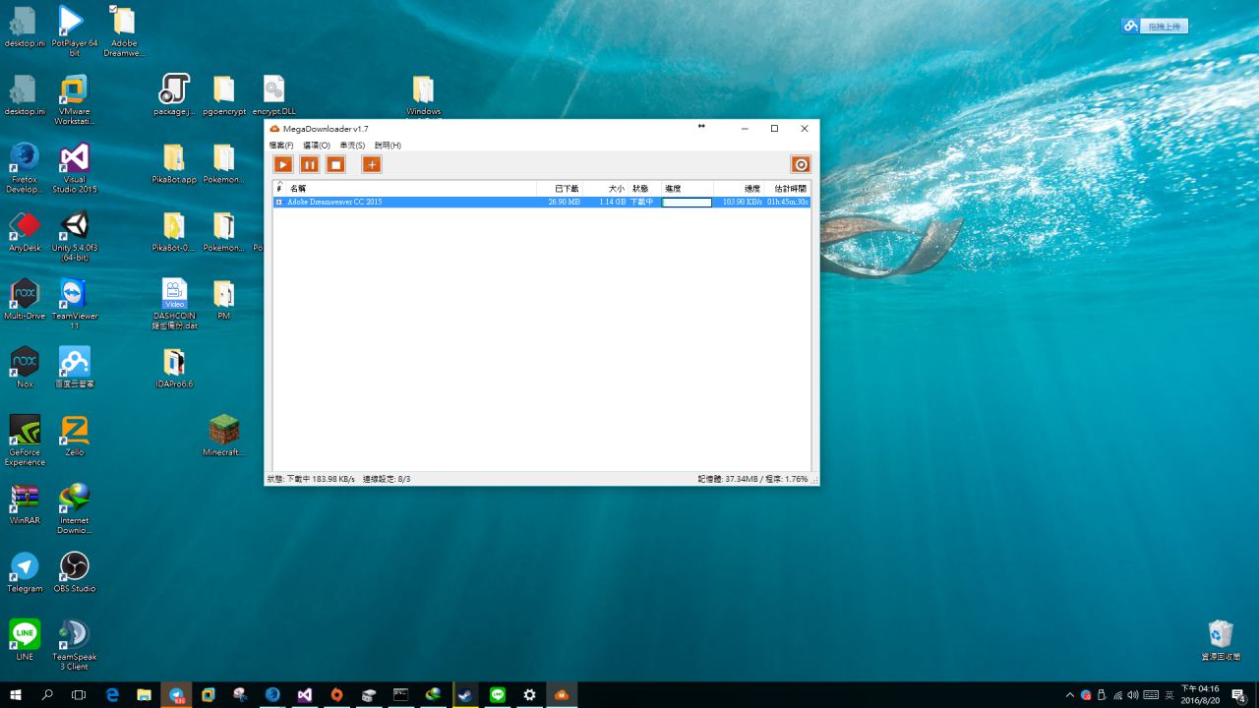Pause downloads with the orange pause button
This screenshot has width=1259, height=708.
pyautogui.click(x=309, y=164)
